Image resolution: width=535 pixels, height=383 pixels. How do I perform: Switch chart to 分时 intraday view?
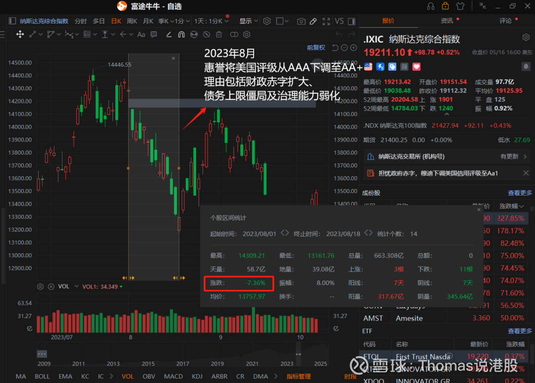(81, 21)
